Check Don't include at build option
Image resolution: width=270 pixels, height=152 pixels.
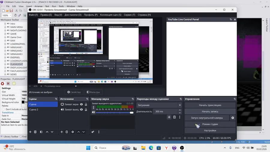(x=3, y=109)
